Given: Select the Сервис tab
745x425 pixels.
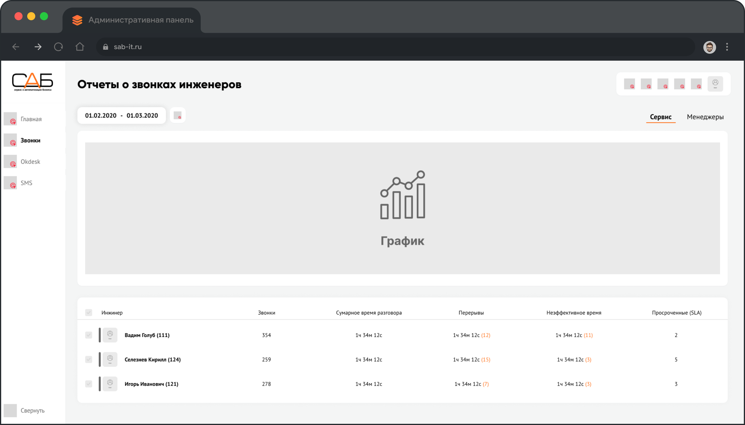Looking at the screenshot, I should pyautogui.click(x=661, y=117).
